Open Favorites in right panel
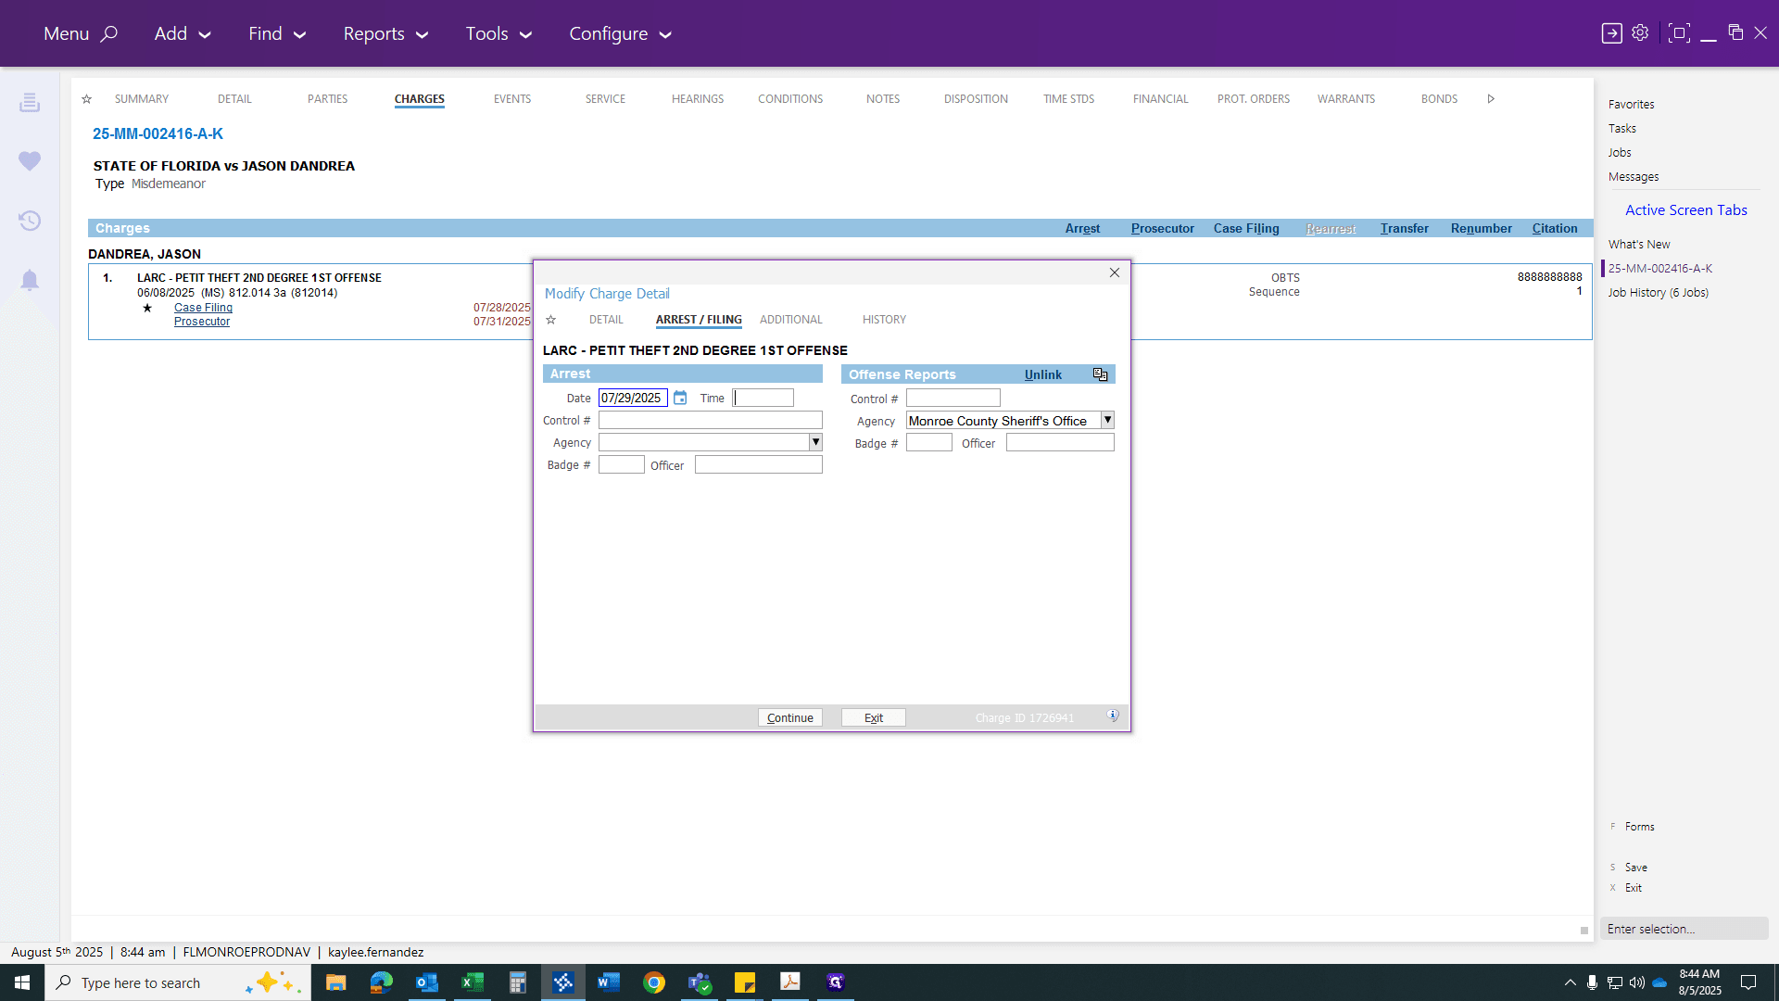Screen dimensions: 1779x1001 click(x=1631, y=105)
